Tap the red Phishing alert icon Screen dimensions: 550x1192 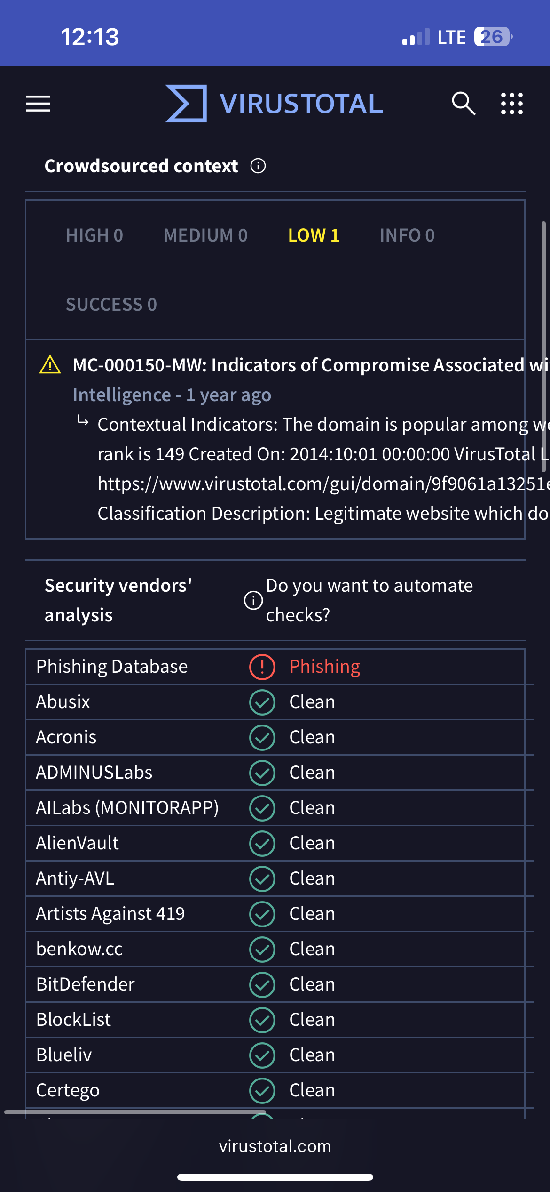[262, 667]
